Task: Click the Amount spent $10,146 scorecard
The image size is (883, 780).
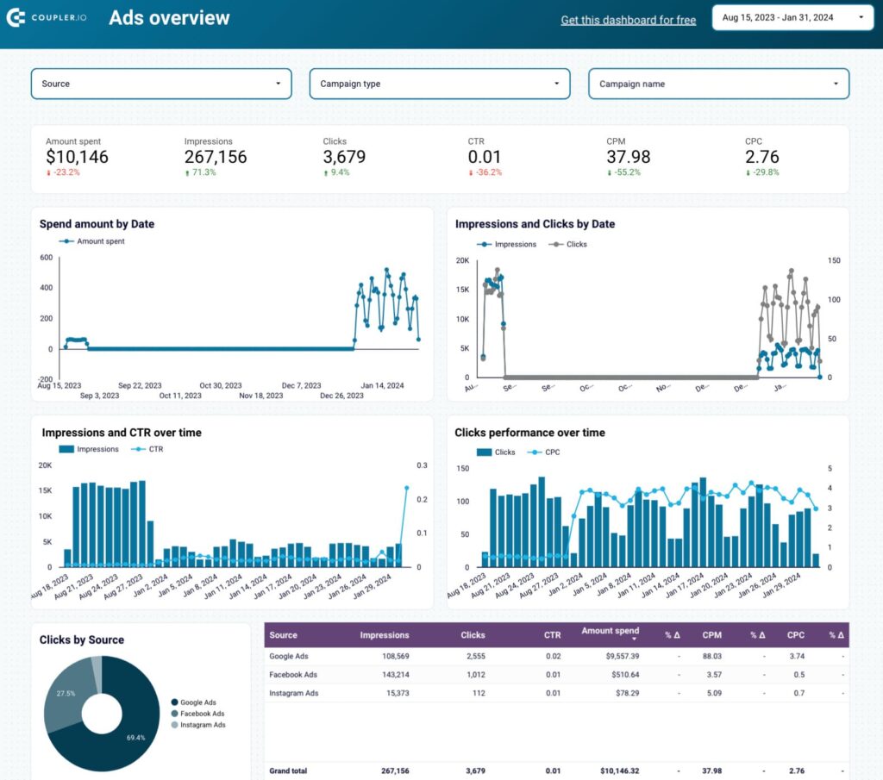Action: coord(77,157)
